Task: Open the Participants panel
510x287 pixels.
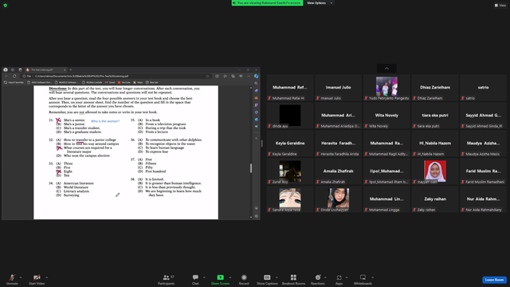Action: coord(167,279)
